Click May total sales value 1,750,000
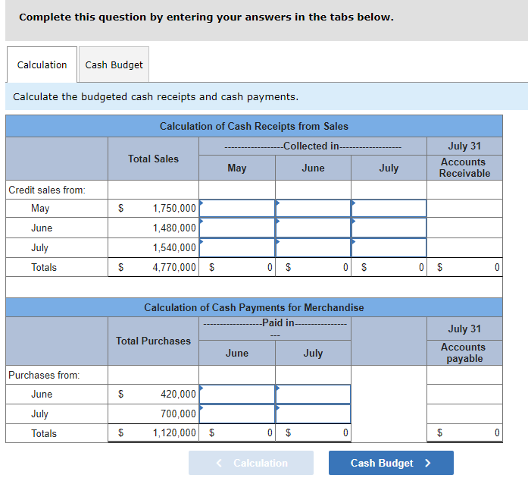This screenshot has width=528, height=478. point(174,208)
